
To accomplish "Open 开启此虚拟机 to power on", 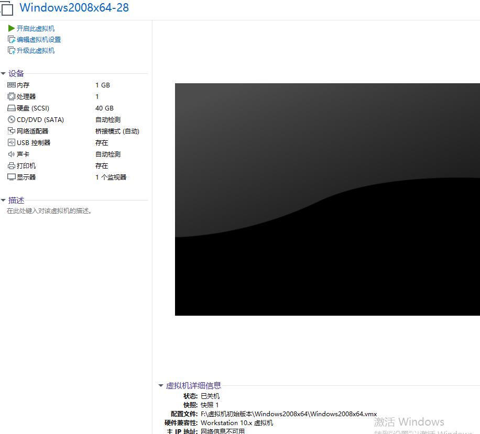I will coord(36,28).
